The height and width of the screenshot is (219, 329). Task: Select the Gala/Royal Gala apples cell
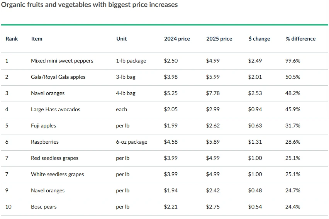pos(58,77)
